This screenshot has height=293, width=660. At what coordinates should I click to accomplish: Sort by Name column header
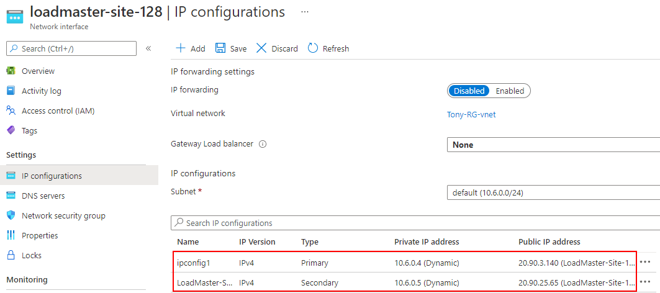(x=188, y=241)
